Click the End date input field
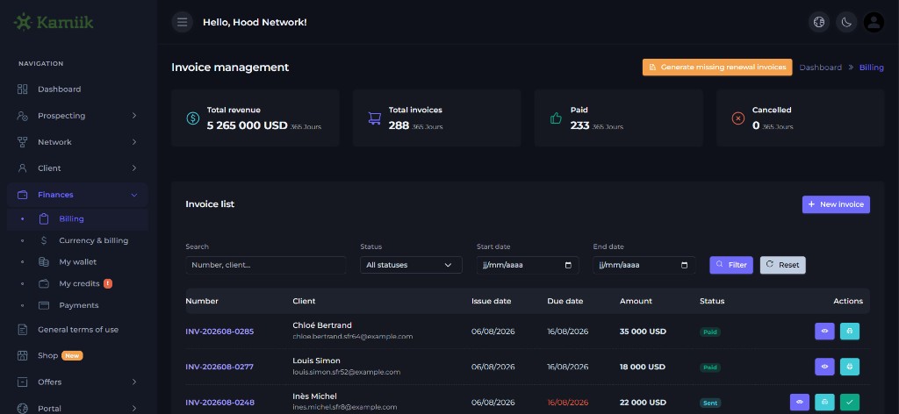 tap(644, 265)
